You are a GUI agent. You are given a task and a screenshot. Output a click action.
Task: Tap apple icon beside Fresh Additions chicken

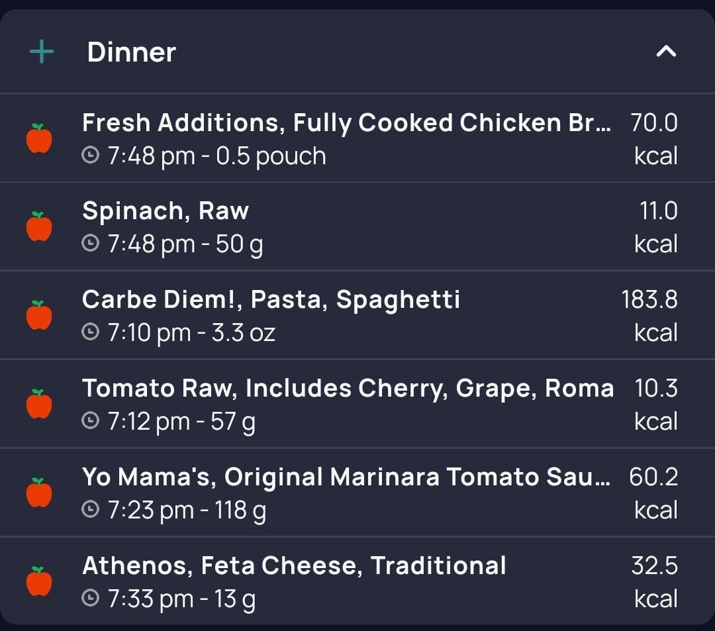click(x=39, y=138)
